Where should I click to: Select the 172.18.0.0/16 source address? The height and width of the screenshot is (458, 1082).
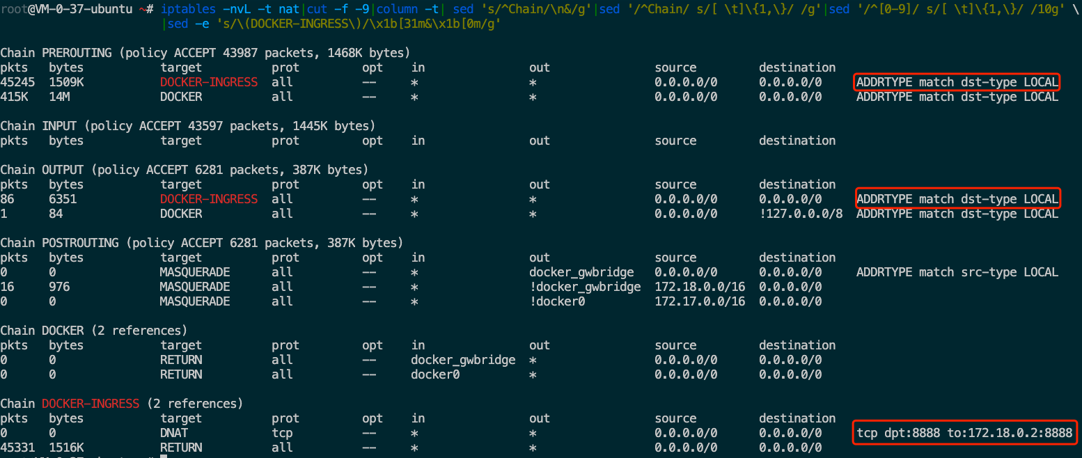[x=700, y=287]
